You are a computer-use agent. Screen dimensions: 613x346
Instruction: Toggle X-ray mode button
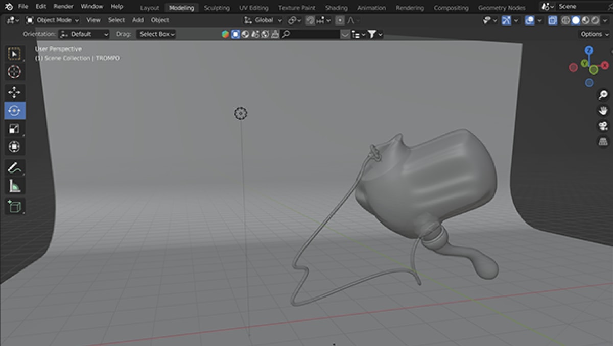coord(553,20)
